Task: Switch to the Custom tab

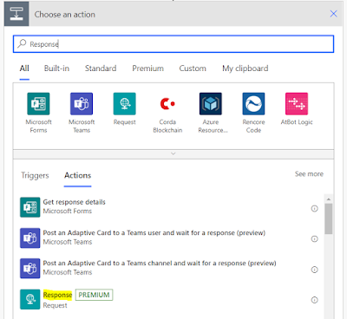Action: 193,68
